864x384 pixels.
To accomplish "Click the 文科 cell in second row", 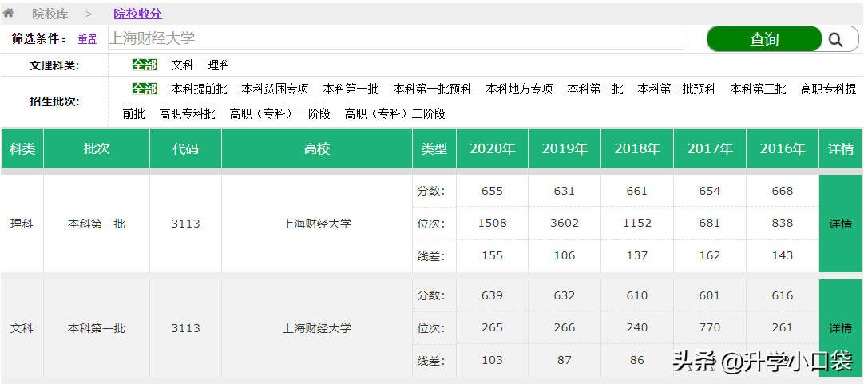I will 22,328.
